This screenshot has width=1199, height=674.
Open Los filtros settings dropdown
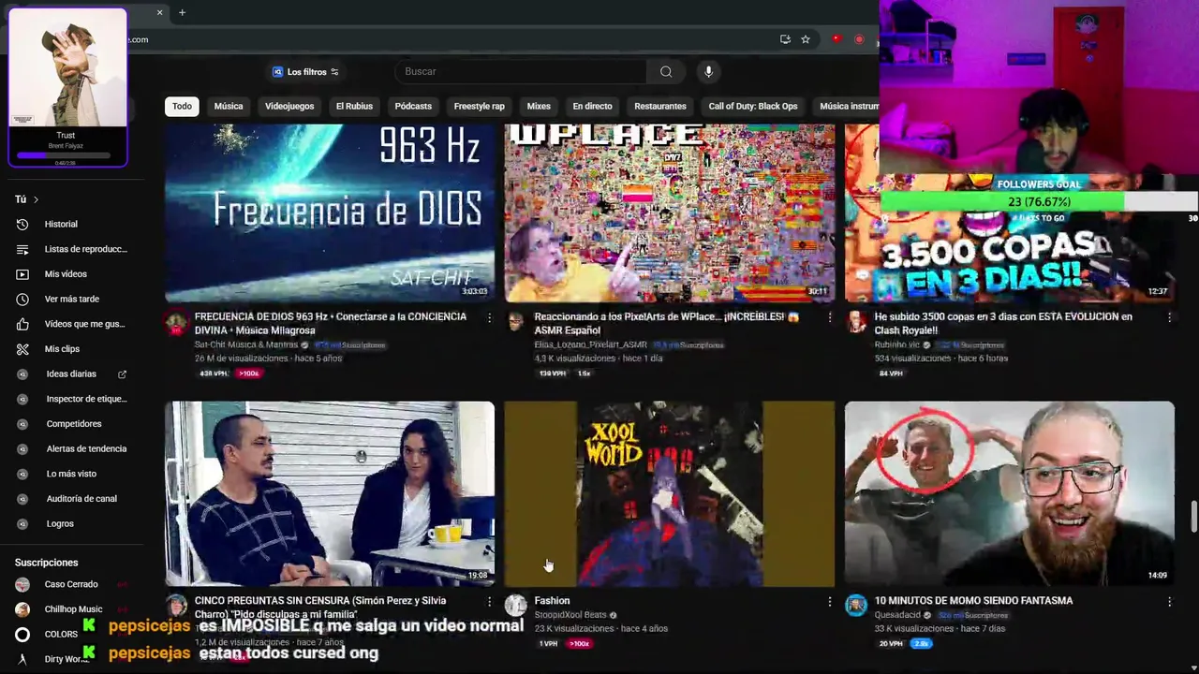305,72
